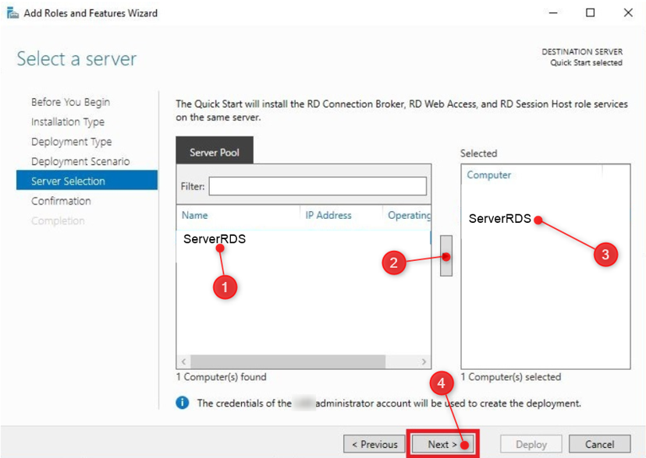Click the blue information icon beside credentials note
The width and height of the screenshot is (646, 458).
click(183, 403)
